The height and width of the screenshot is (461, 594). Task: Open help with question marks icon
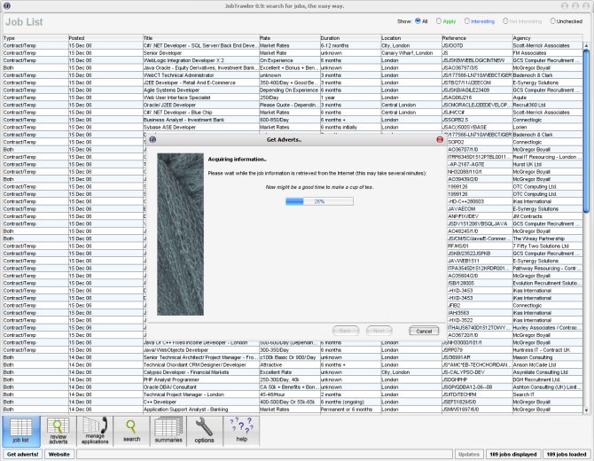(241, 430)
